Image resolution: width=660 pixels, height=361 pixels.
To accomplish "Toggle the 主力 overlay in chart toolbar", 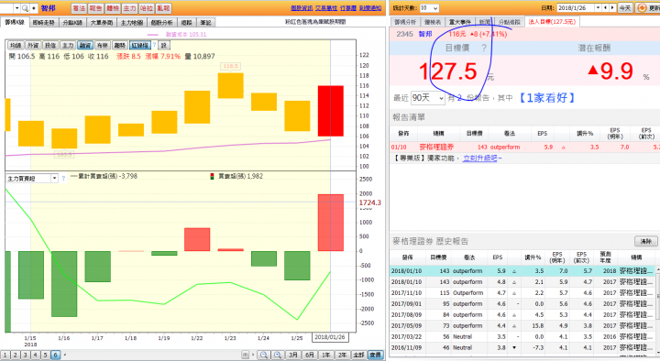I will click(x=68, y=45).
